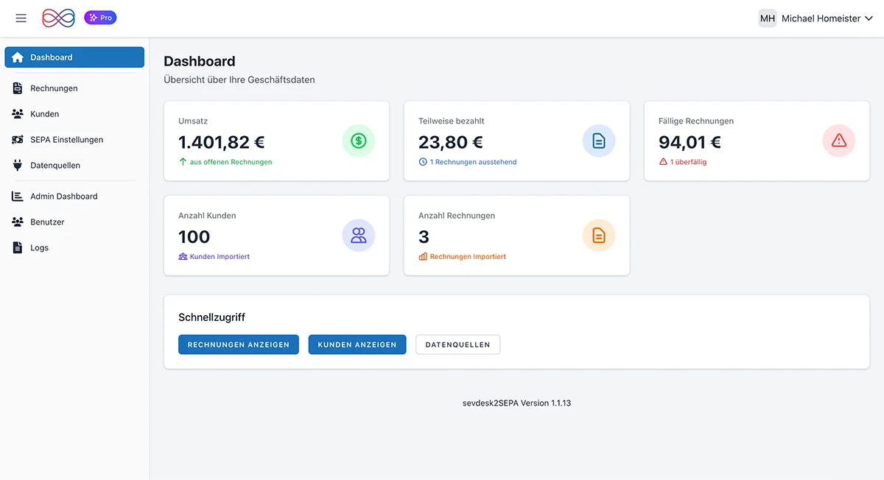884x480 pixels.
Task: Open Admin Dashboard in sidebar
Action: point(63,197)
